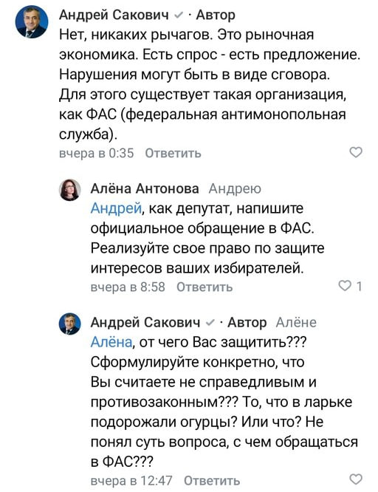Open Андрей Сакович name in last reply
378x492 pixels.
(x=145, y=322)
